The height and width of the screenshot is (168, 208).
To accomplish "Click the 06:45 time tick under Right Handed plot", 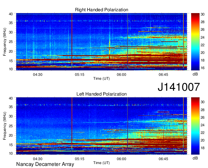I will 163,75.
